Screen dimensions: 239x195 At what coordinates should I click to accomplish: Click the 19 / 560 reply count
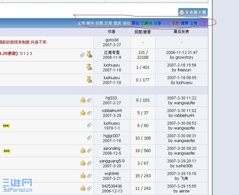pos(143,151)
